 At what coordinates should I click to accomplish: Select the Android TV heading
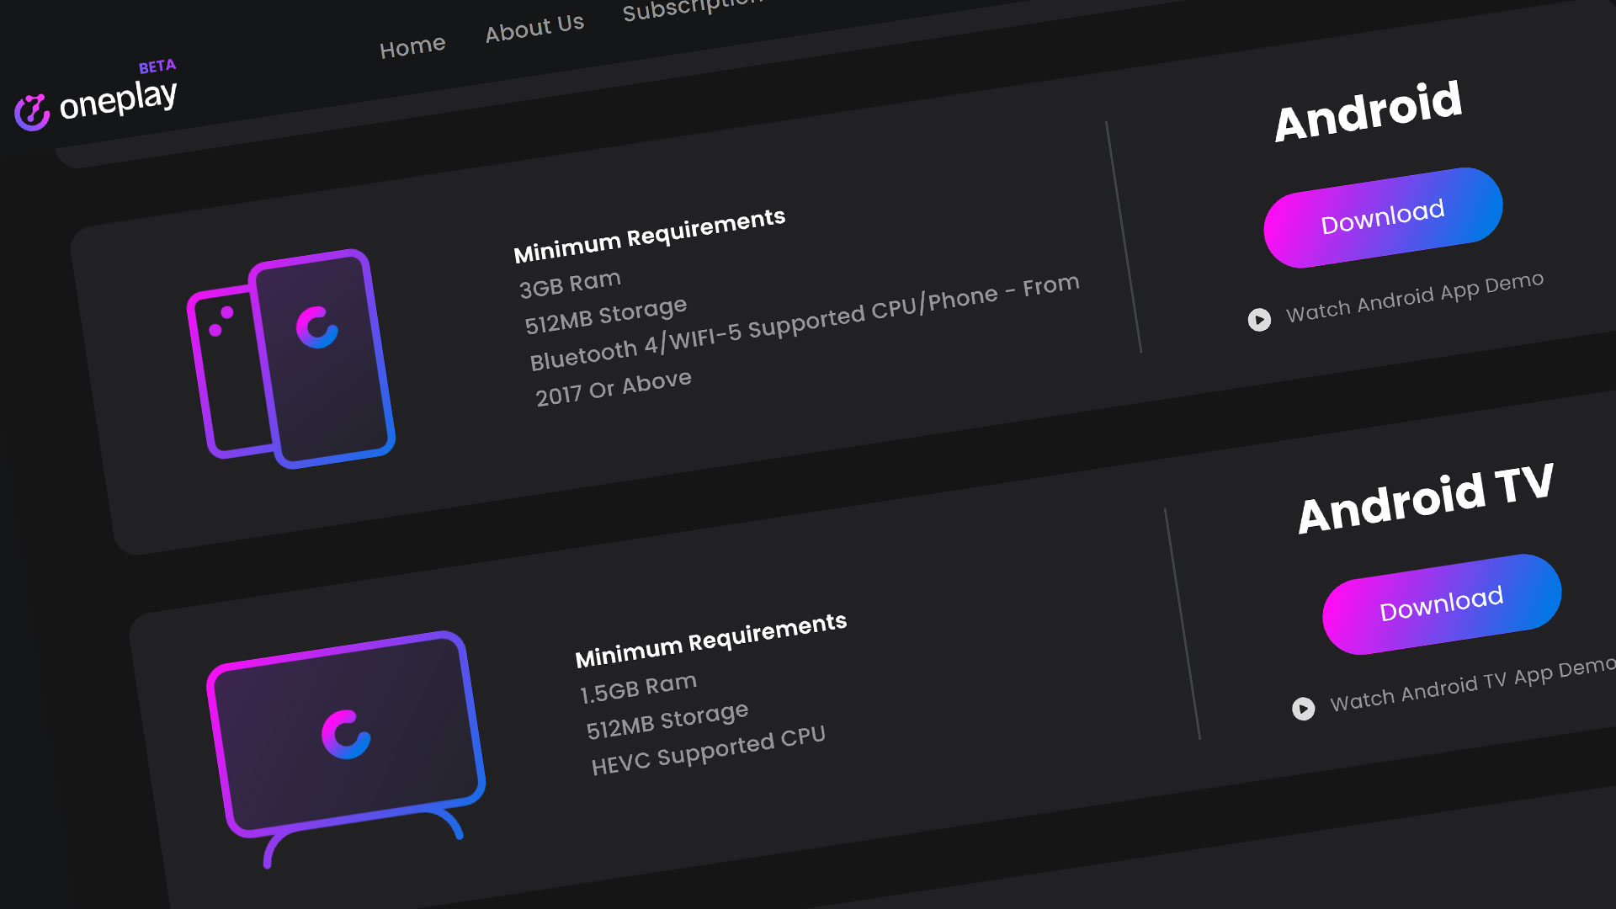click(1425, 498)
